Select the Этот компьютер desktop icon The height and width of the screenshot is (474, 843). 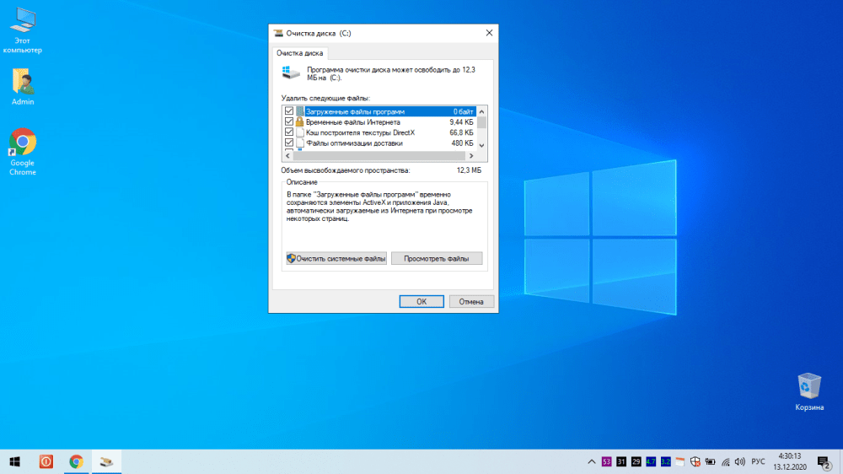pos(23,19)
